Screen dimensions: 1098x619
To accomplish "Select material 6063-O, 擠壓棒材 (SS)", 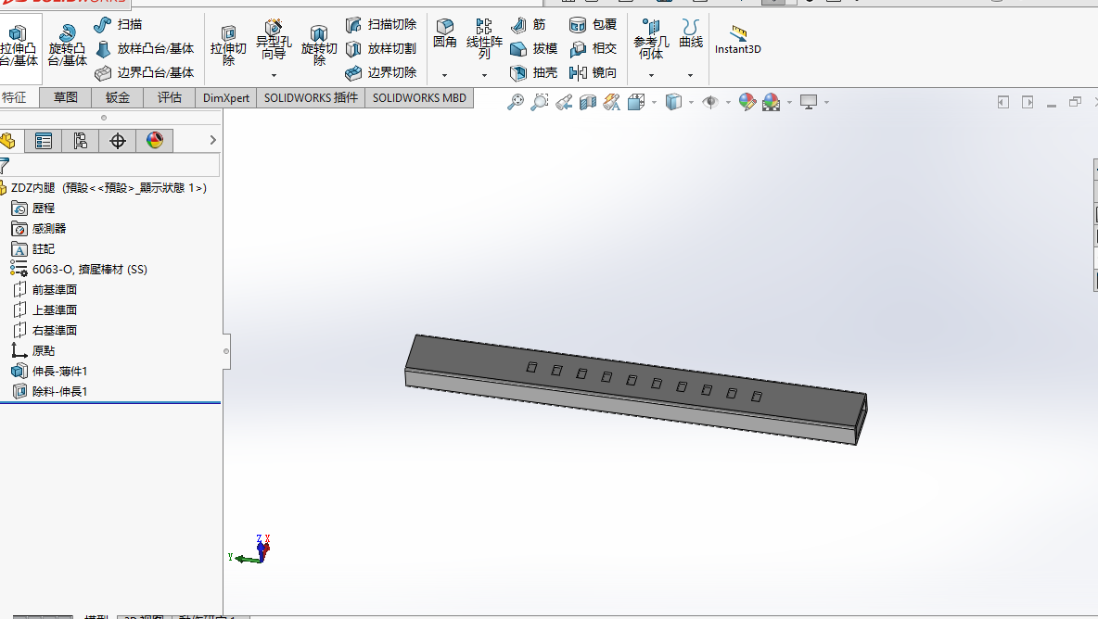I will click(79, 270).
